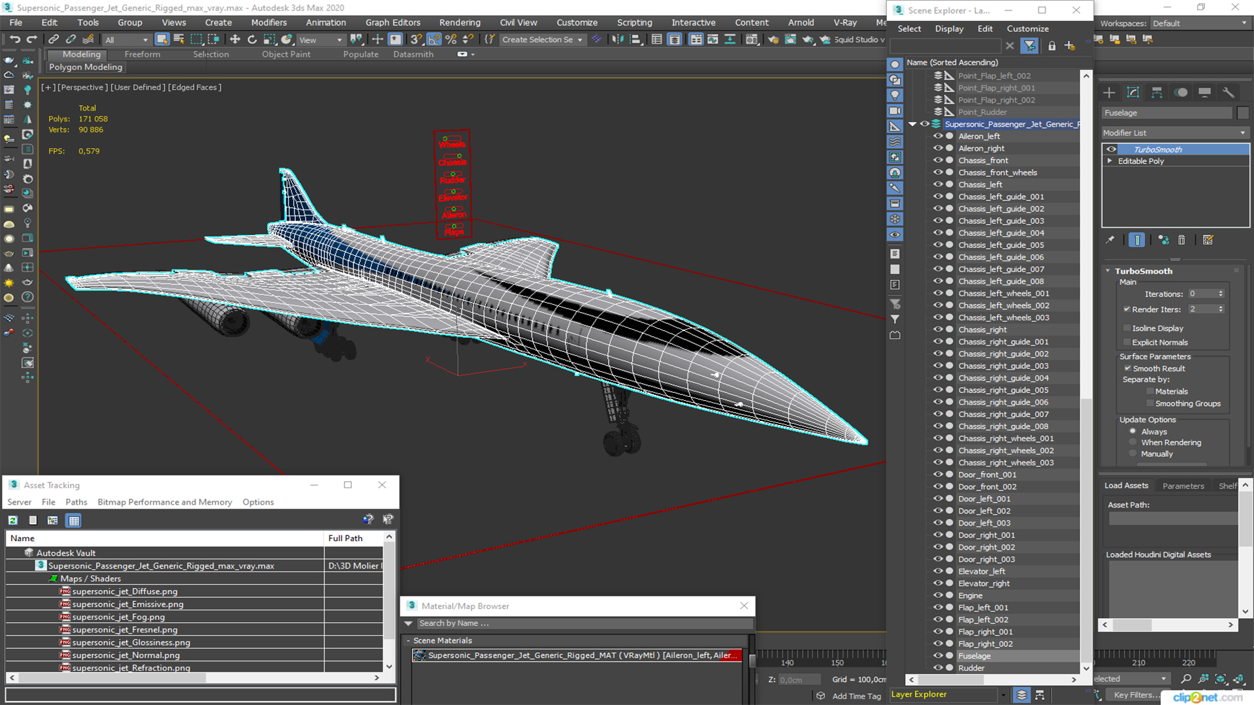Uncheck the Smooth Result checkbox
1254x705 pixels.
coord(1127,369)
